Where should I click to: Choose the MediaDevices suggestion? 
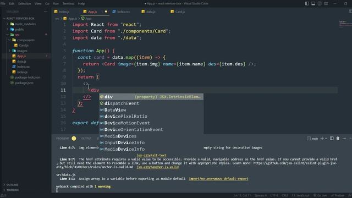151,136
